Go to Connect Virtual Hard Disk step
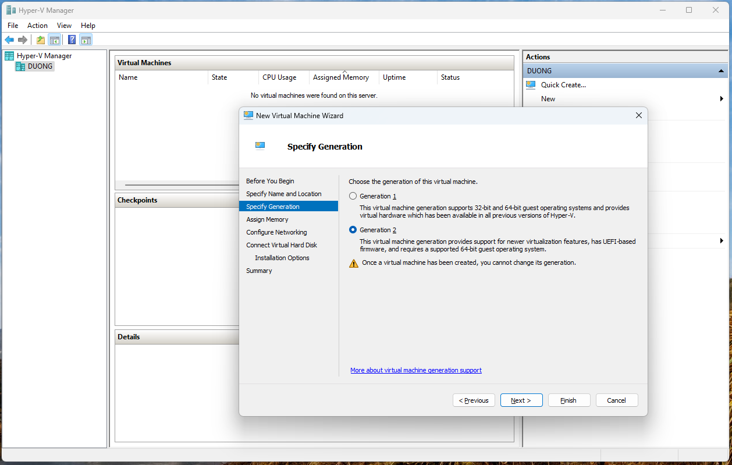The height and width of the screenshot is (465, 732). pos(282,245)
